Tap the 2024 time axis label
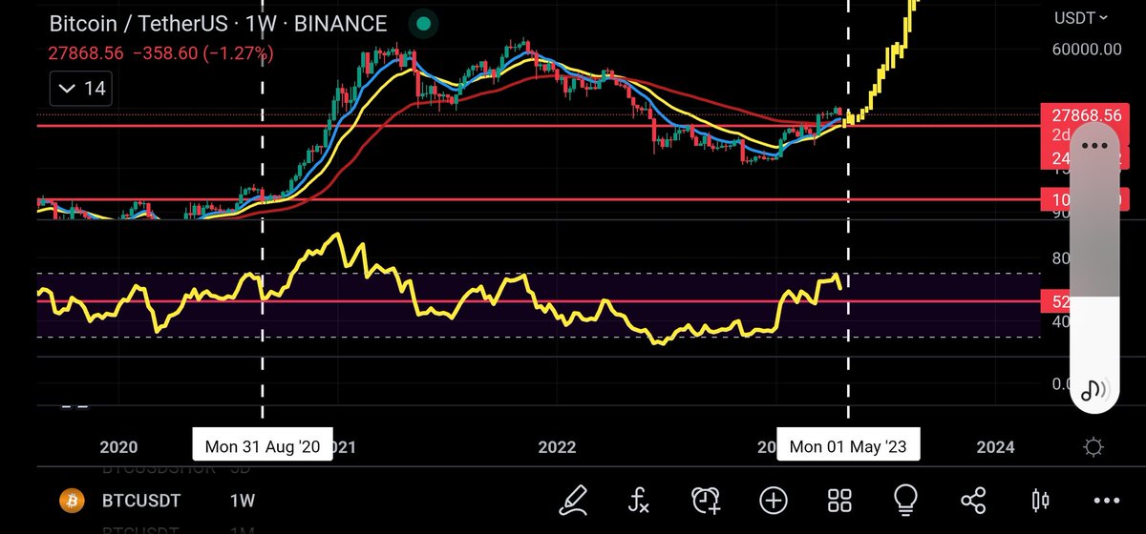 pos(996,447)
